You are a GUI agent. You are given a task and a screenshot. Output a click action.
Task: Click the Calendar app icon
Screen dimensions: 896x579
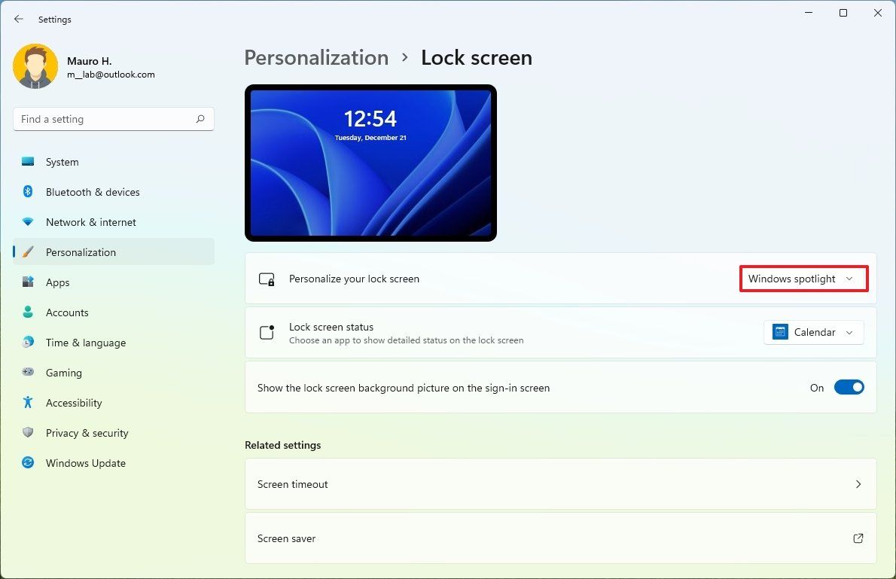[x=779, y=331]
